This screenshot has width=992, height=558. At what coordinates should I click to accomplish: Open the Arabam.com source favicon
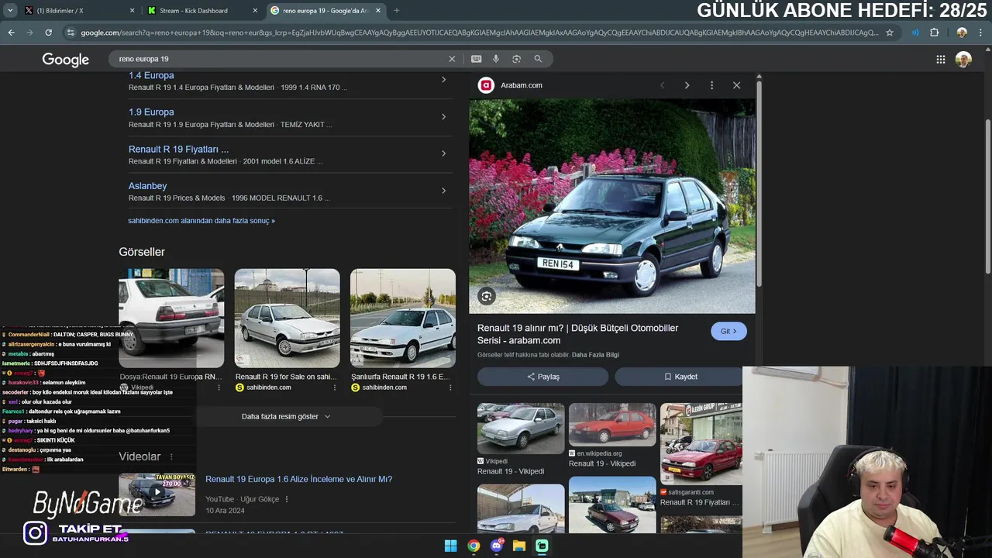(486, 85)
